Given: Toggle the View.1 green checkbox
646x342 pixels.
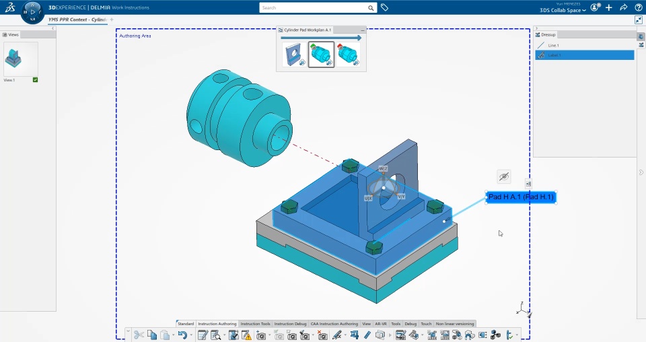Looking at the screenshot, I should tap(36, 80).
